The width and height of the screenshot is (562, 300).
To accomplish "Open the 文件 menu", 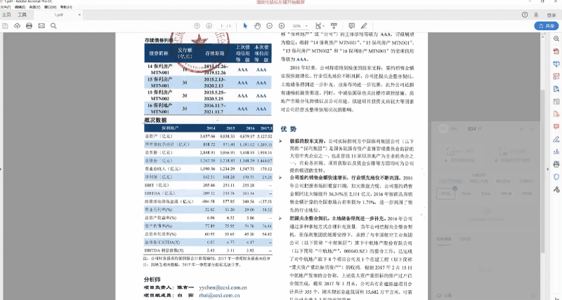I will [x=6, y=6].
